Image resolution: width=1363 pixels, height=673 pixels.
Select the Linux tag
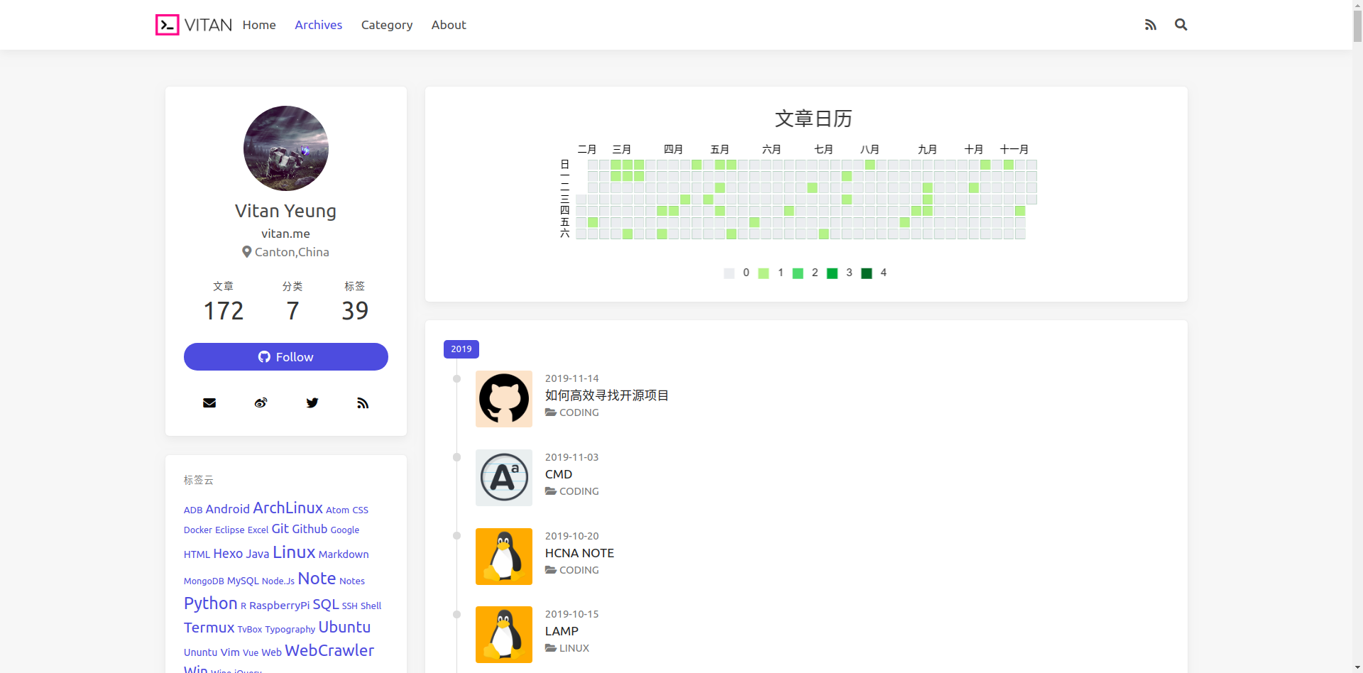point(294,552)
